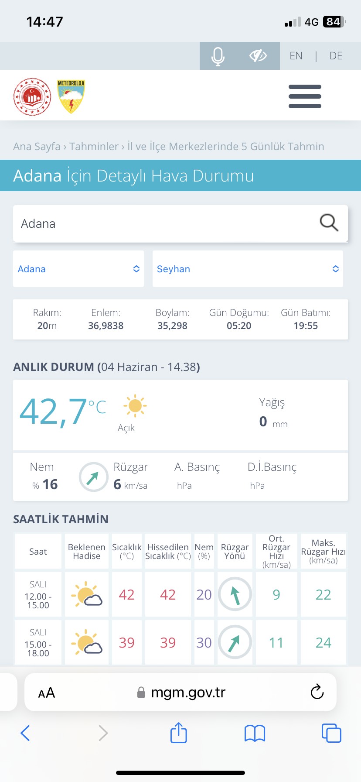Click the red ministry emblem logo
Viewport: 361px width, 782px height.
tap(32, 96)
